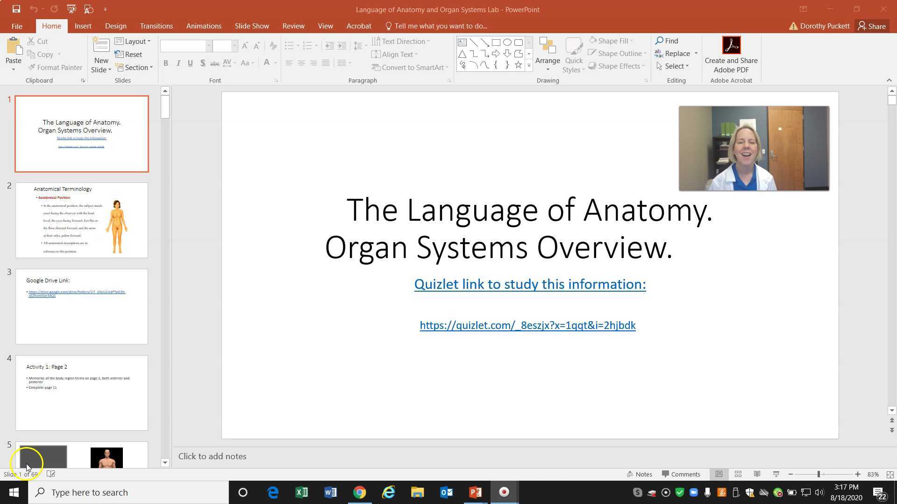The image size is (897, 504).
Task: Center align the text
Action: click(301, 63)
